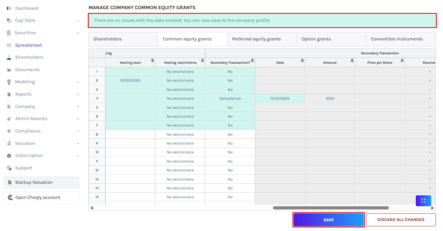This screenshot has width=443, height=231.
Task: Click the Shareholders person icon in sidebar
Action: click(9, 57)
